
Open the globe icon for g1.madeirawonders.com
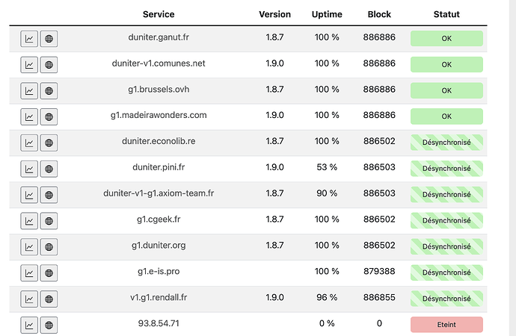(49, 116)
